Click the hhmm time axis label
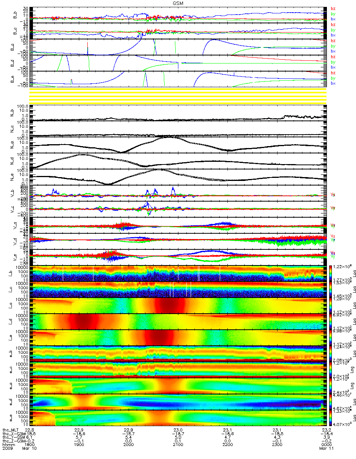 pyautogui.click(x=8, y=445)
